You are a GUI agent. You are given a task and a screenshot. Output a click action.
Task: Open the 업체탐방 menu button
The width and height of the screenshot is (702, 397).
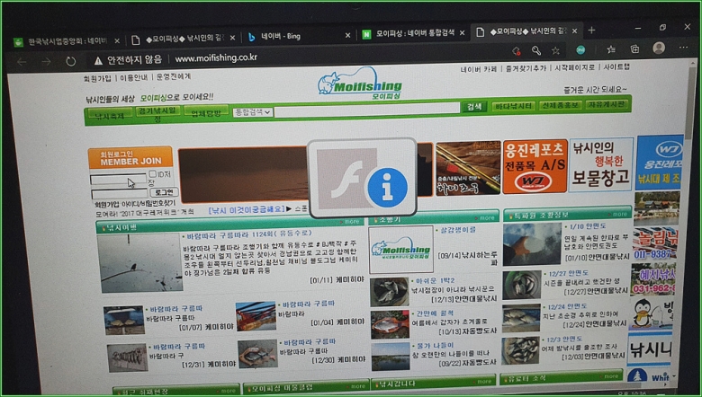point(206,112)
